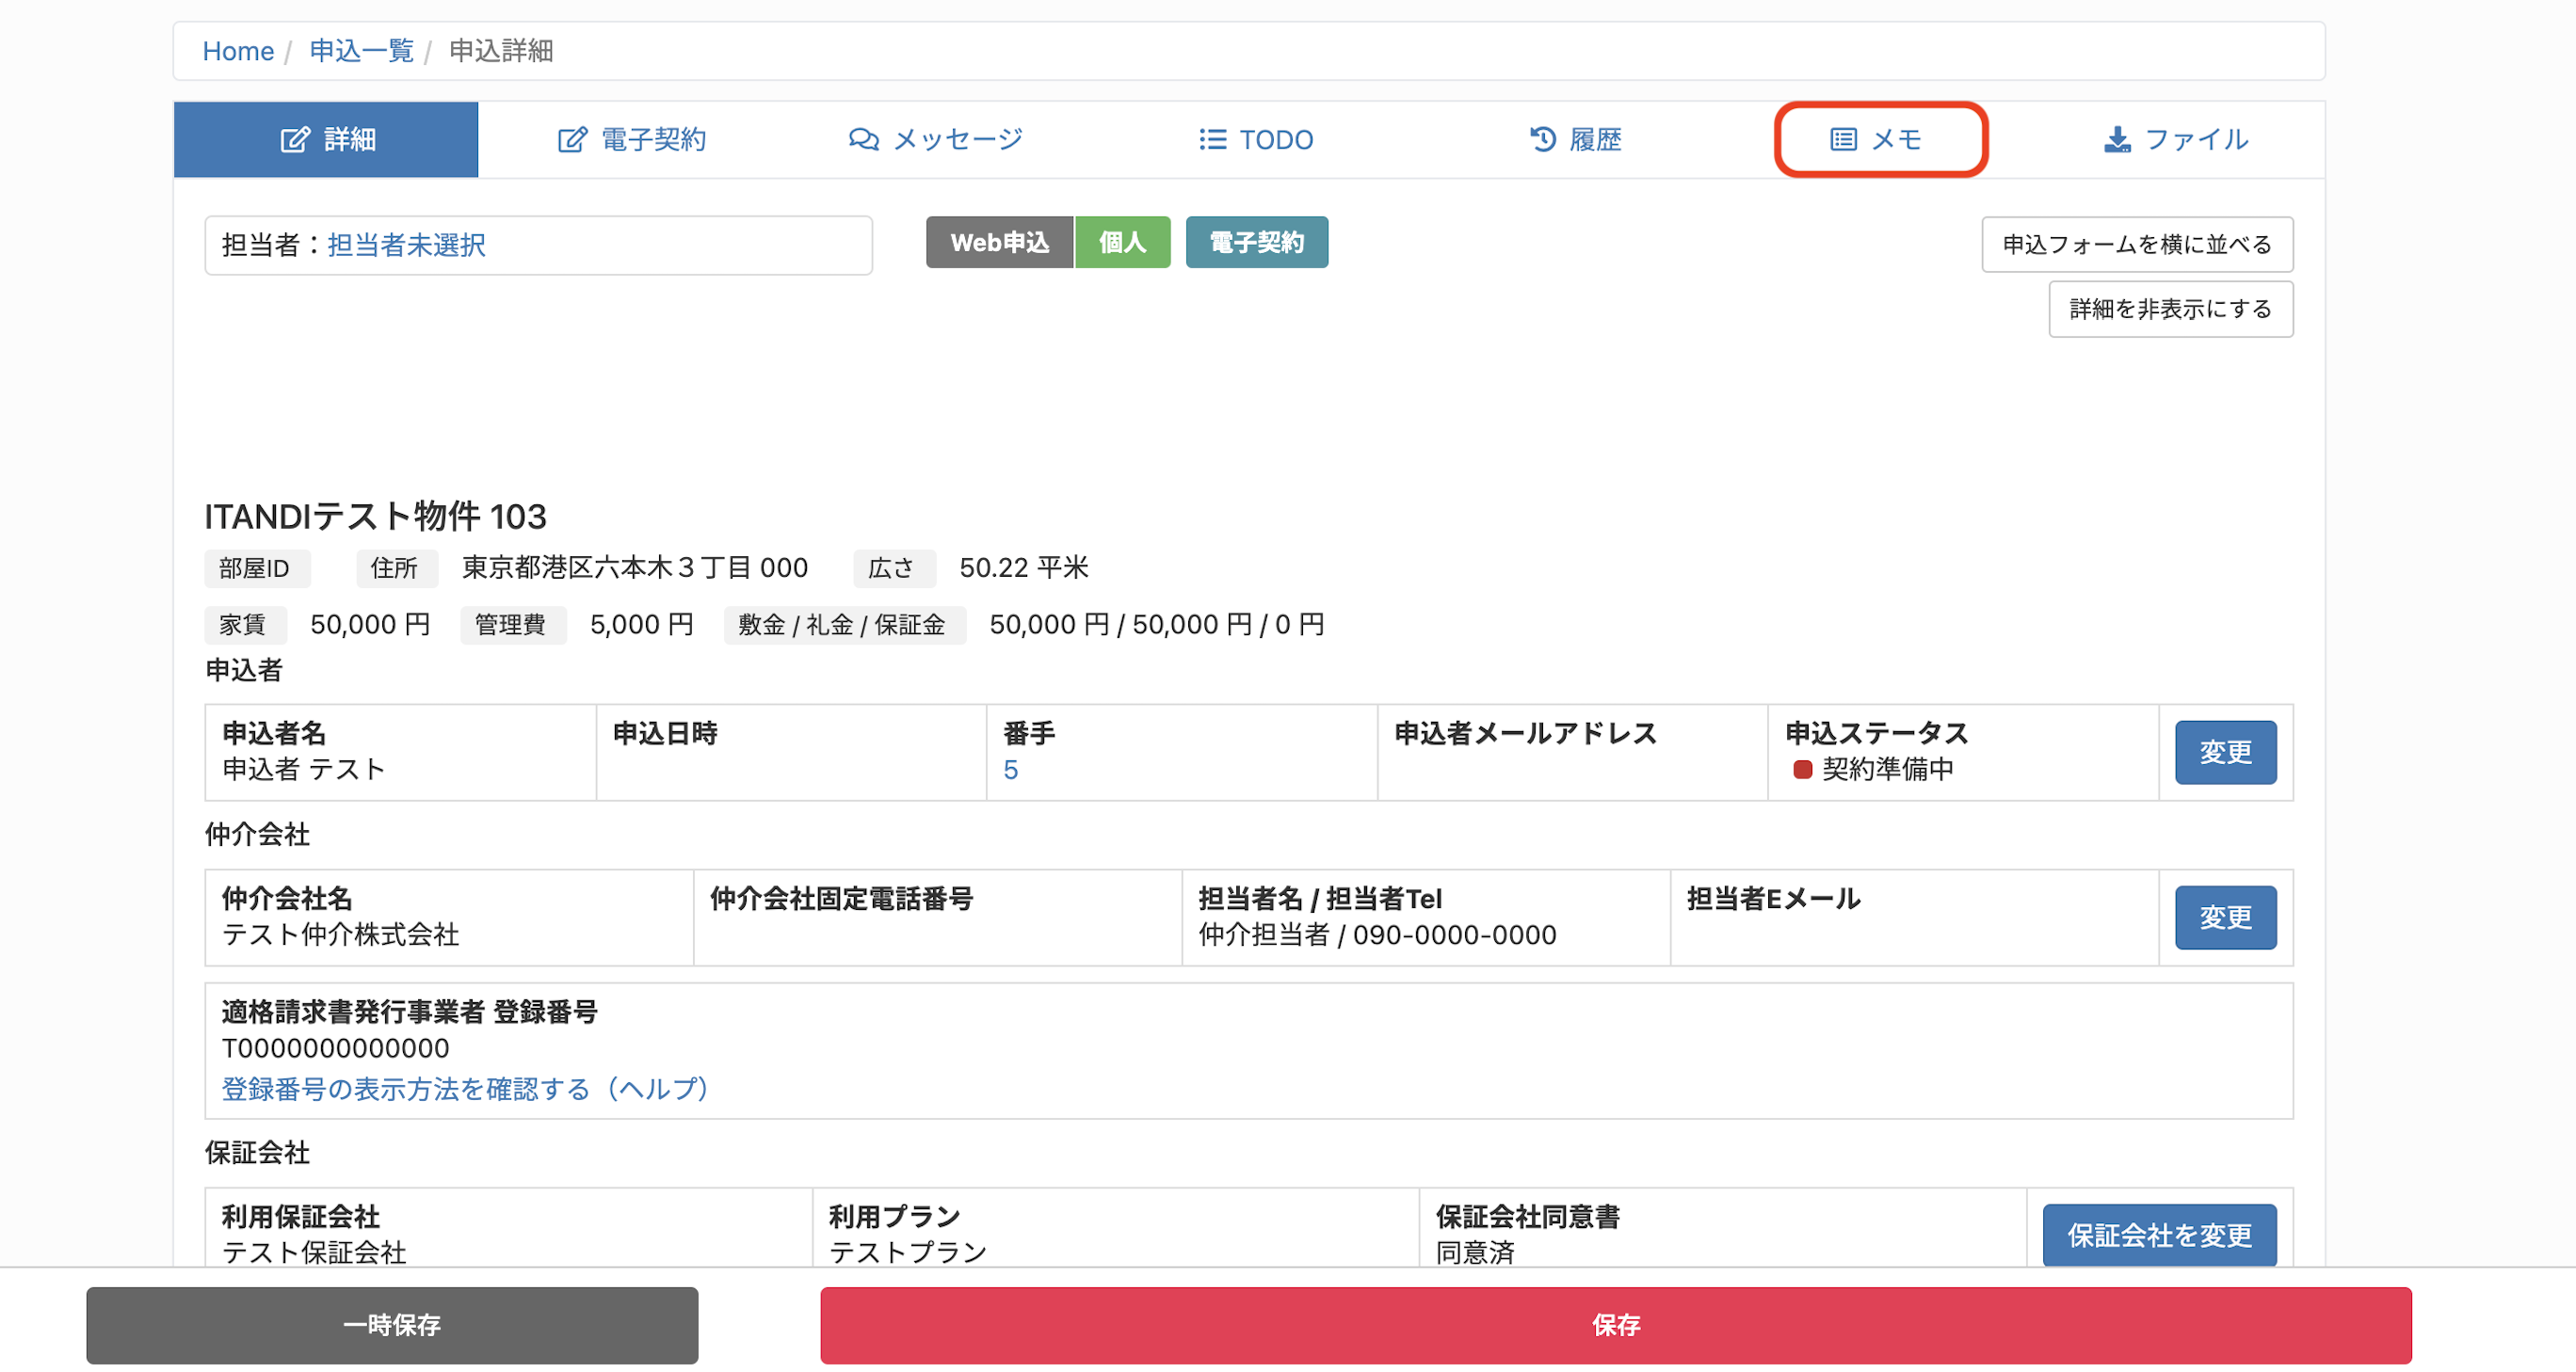Click the 一時保存 button
Viewport: 2576px width, 1372px height.
coord(392,1326)
